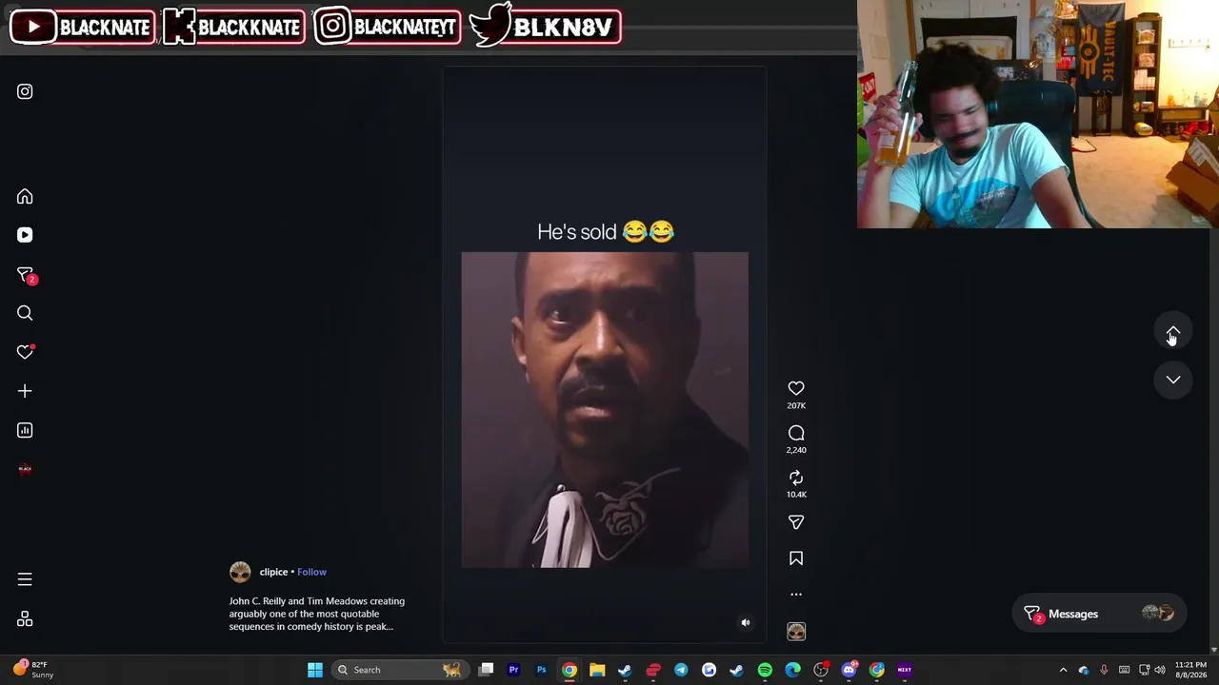Open File Explorer from the taskbar
This screenshot has height=685, width=1219.
(597, 670)
